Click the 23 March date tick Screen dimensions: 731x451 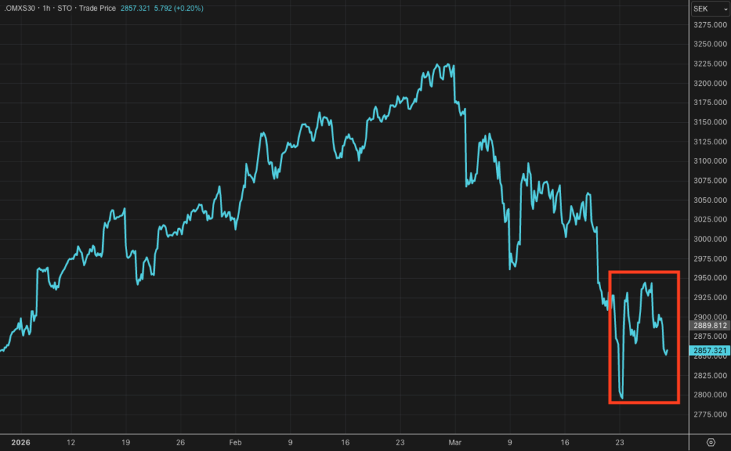click(620, 442)
